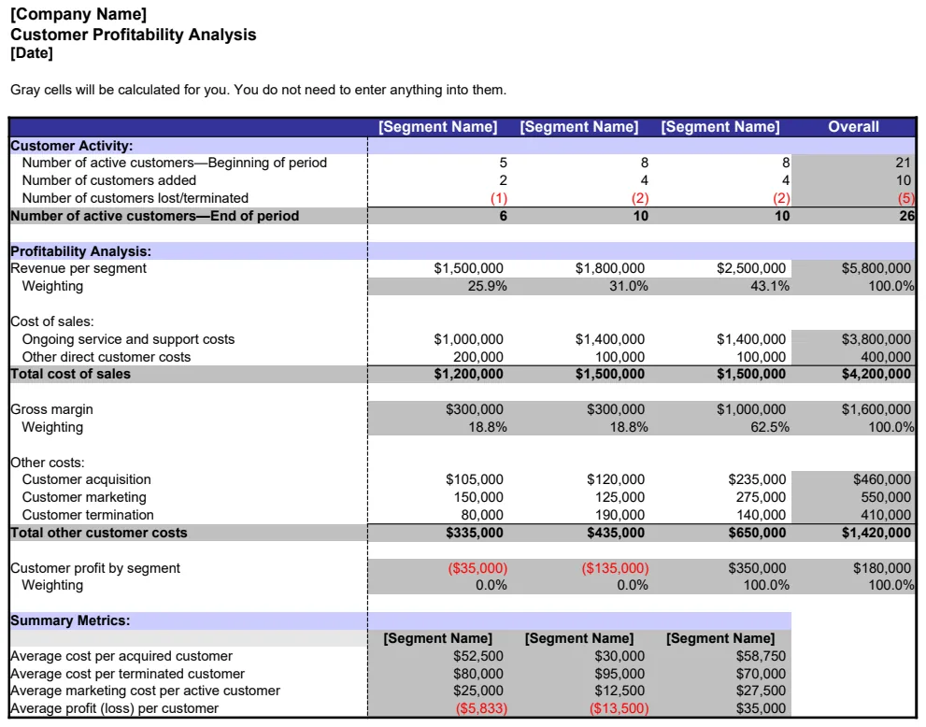Image resolution: width=926 pixels, height=727 pixels.
Task: Click the [Date] placeholder
Action: point(32,53)
